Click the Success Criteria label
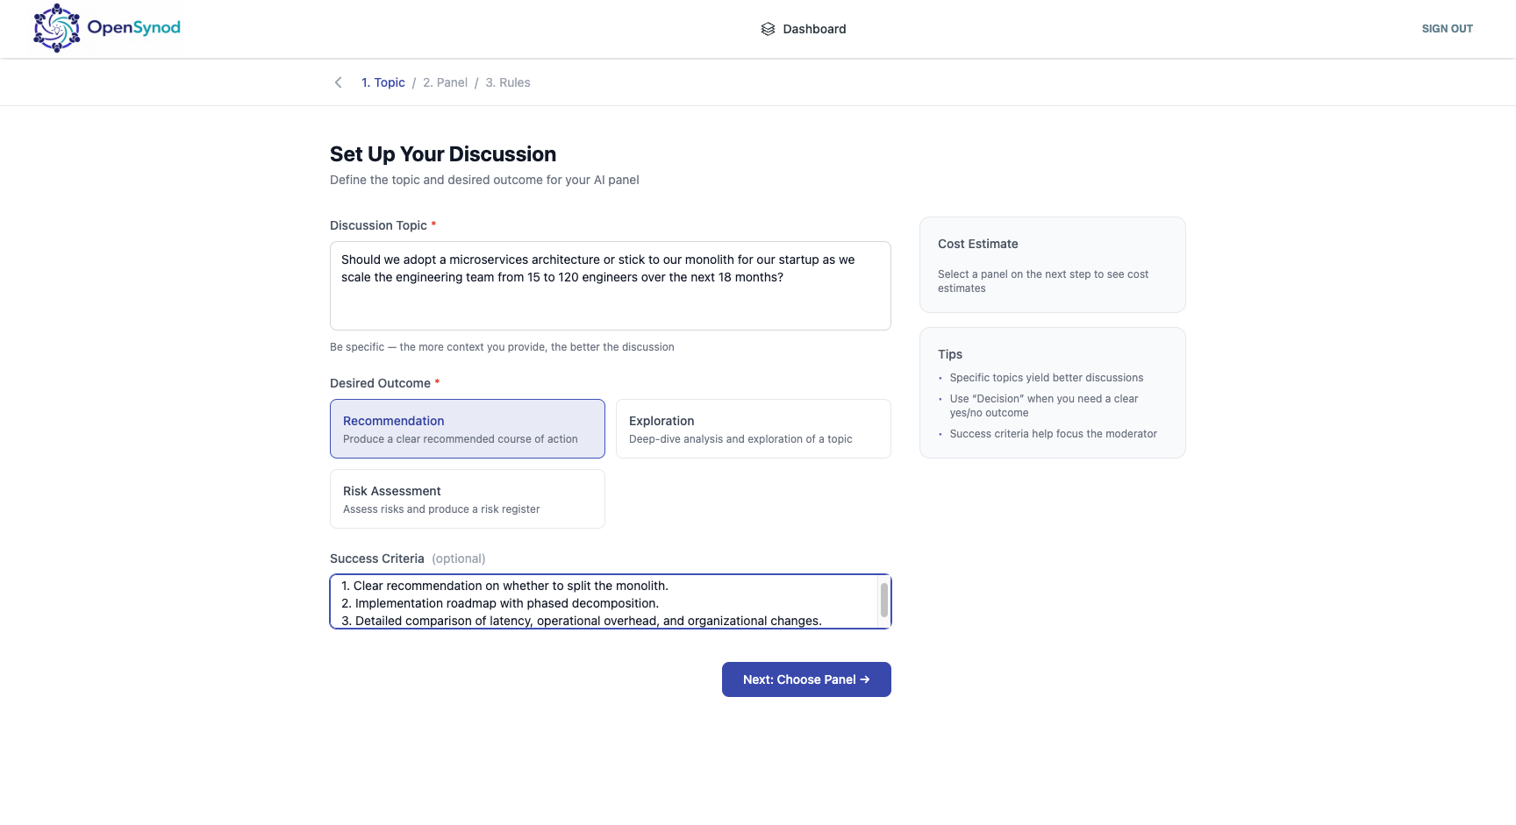Screen dimensions: 1516x825 point(377,558)
